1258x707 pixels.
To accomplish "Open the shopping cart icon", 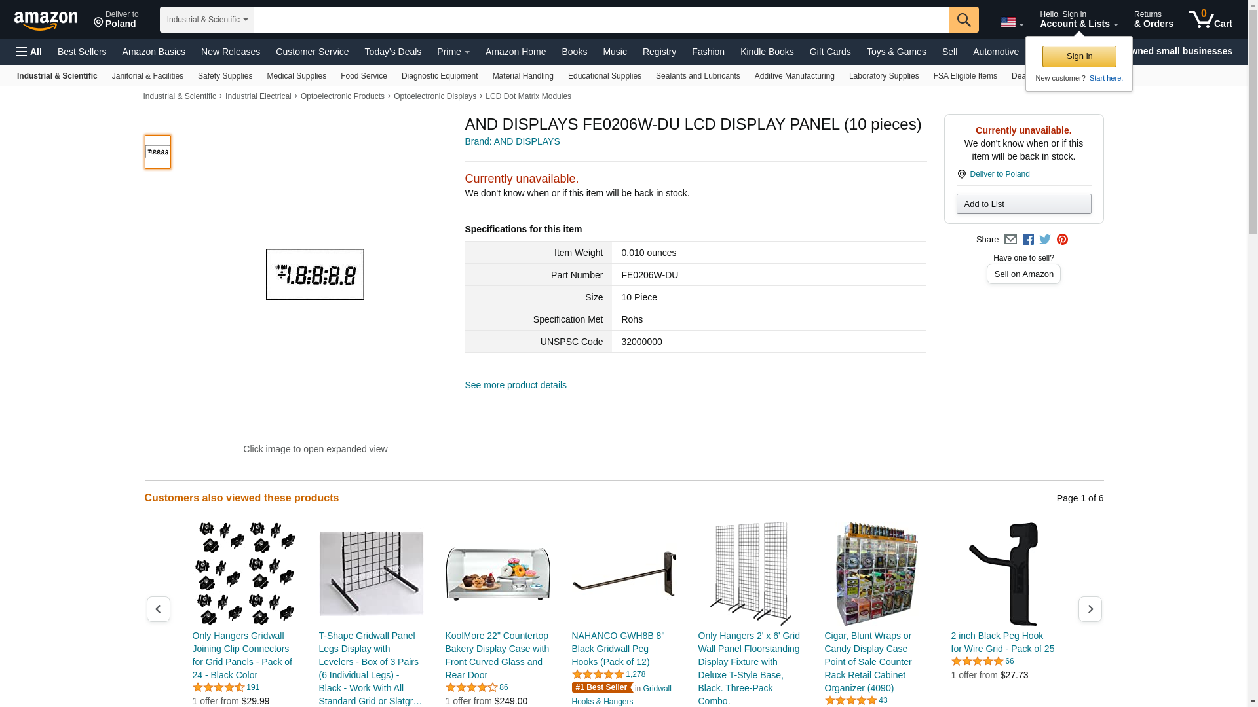I will click(x=1211, y=20).
